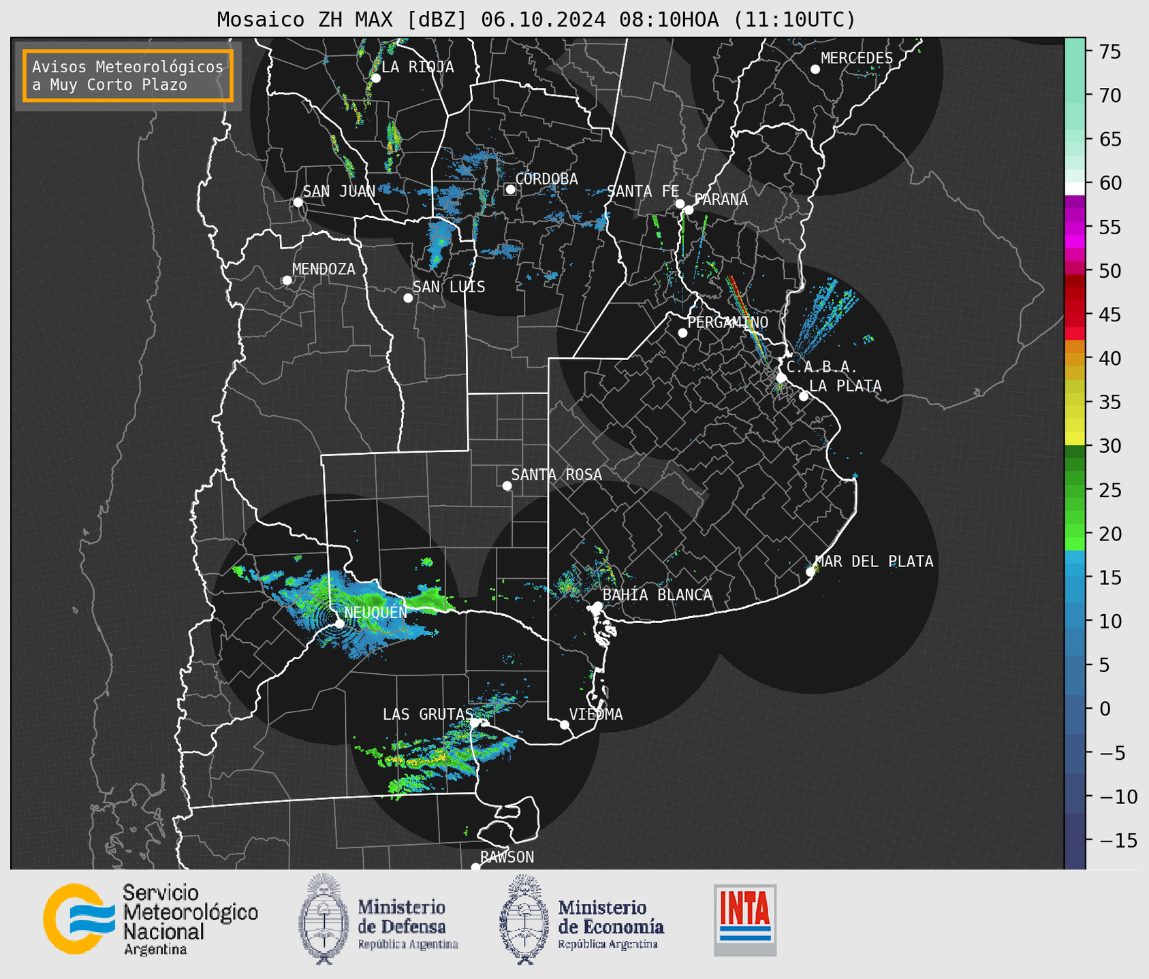Screen dimensions: 1149x979
Task: Select the PERGAMINO city marker
Action: click(682, 333)
